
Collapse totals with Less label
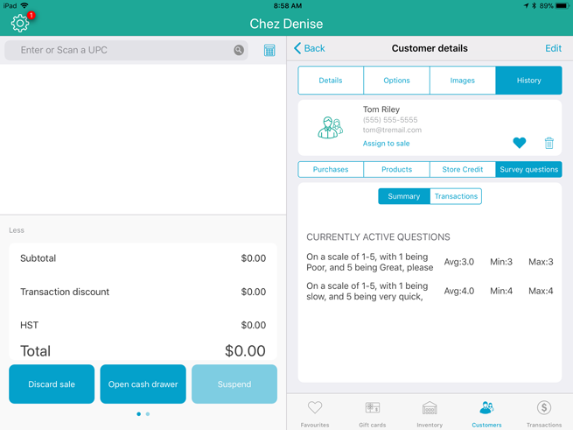click(17, 230)
